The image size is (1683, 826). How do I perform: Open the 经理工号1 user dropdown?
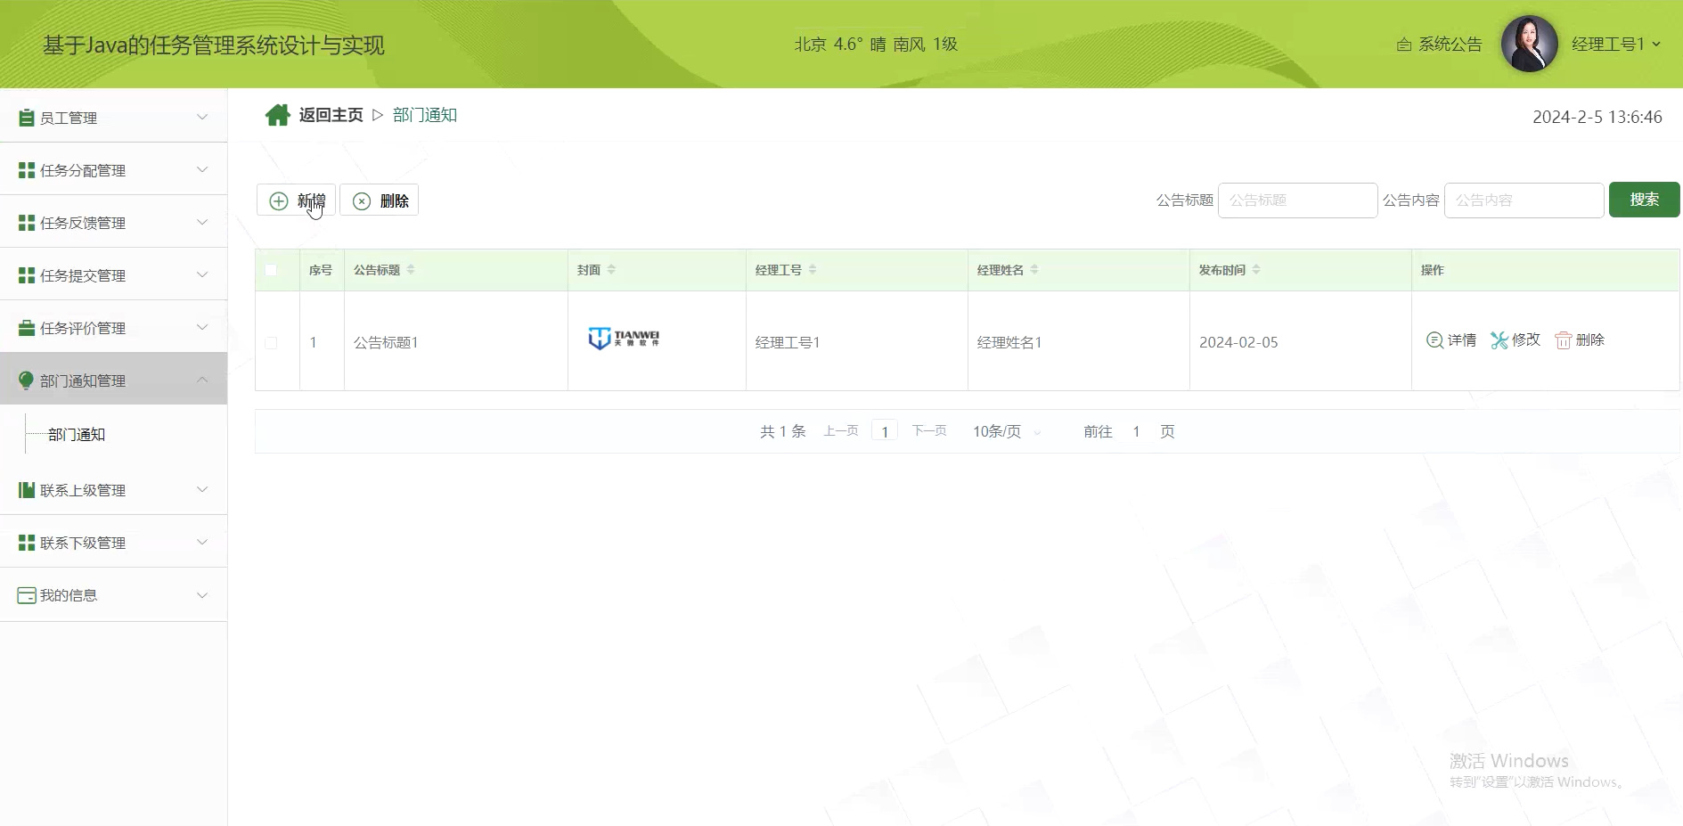pos(1616,45)
